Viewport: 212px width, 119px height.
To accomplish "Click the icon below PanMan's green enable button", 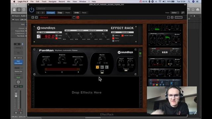I will point(140,56).
